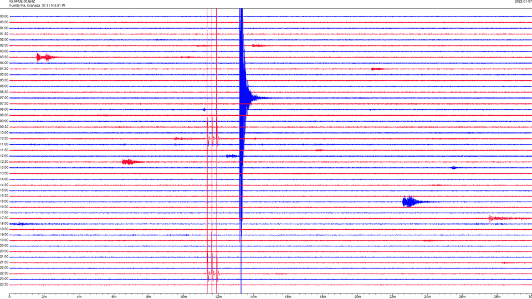This screenshot has height=299, width=532.
Task: Click the 4m tick on the minute axis
Action: (x=79, y=297)
